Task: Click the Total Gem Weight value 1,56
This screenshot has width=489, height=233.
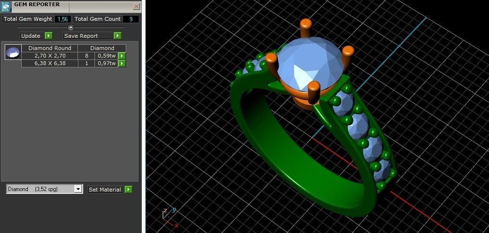Action: pyautogui.click(x=63, y=19)
